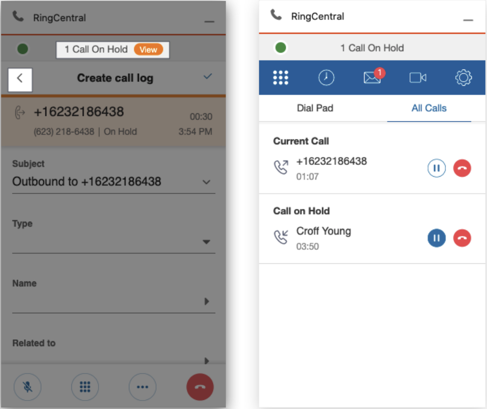Screen dimensions: 487x409
Task: Minimize the right RingCentral window
Action: click(x=468, y=20)
